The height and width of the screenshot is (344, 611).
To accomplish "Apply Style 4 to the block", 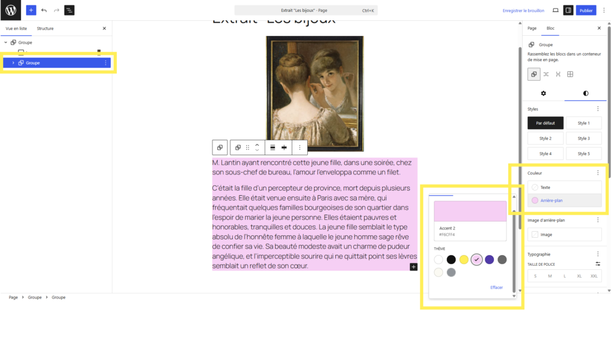I will 545,153.
